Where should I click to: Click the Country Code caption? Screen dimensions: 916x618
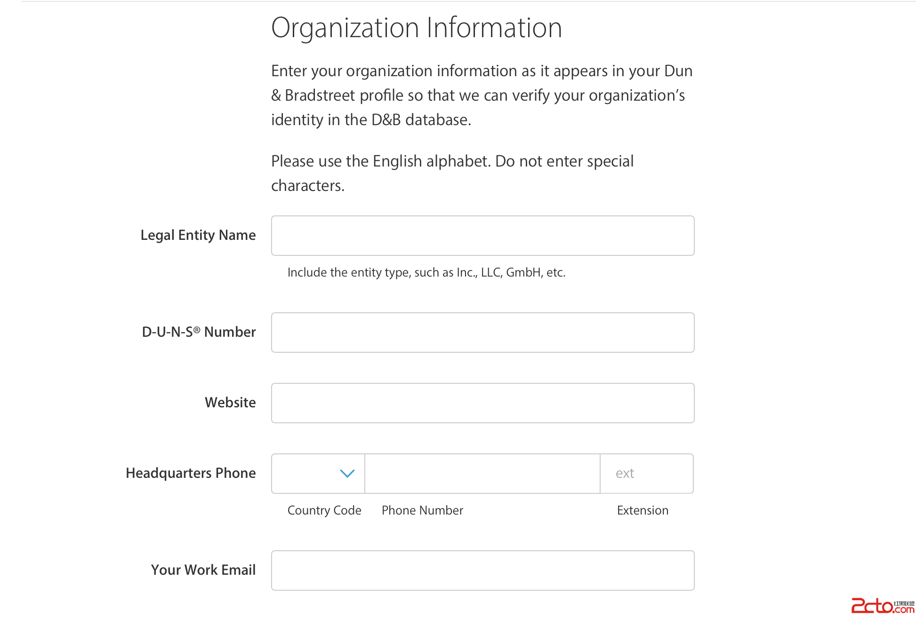pos(324,511)
